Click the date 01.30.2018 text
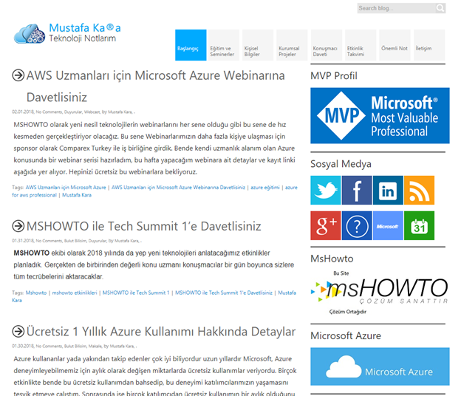 (23, 346)
